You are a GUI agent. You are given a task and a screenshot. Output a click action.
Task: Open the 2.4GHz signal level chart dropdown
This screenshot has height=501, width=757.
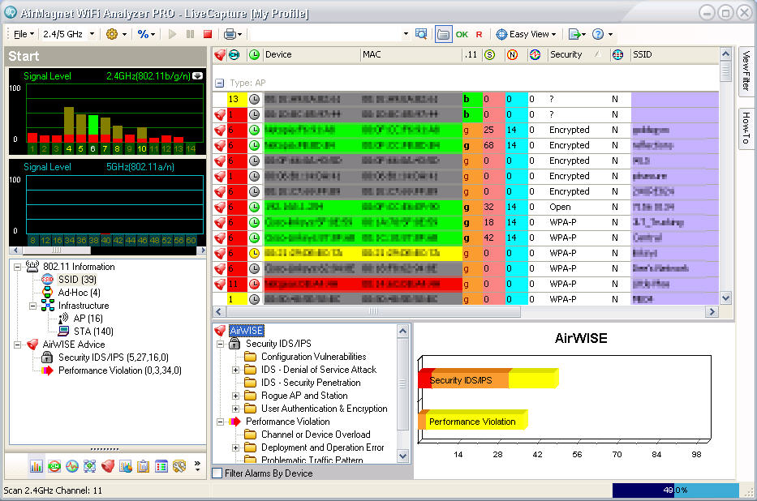pyautogui.click(x=198, y=76)
